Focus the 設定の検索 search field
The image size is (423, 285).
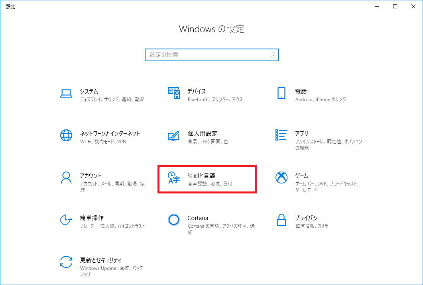coord(211,55)
